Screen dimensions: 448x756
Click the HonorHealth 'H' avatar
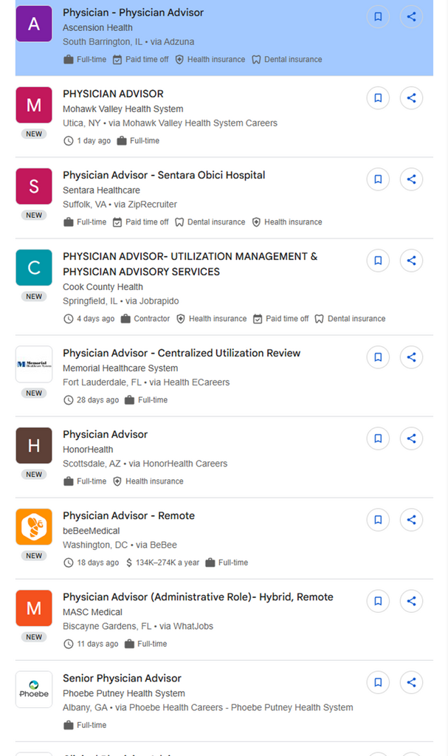pyautogui.click(x=34, y=445)
